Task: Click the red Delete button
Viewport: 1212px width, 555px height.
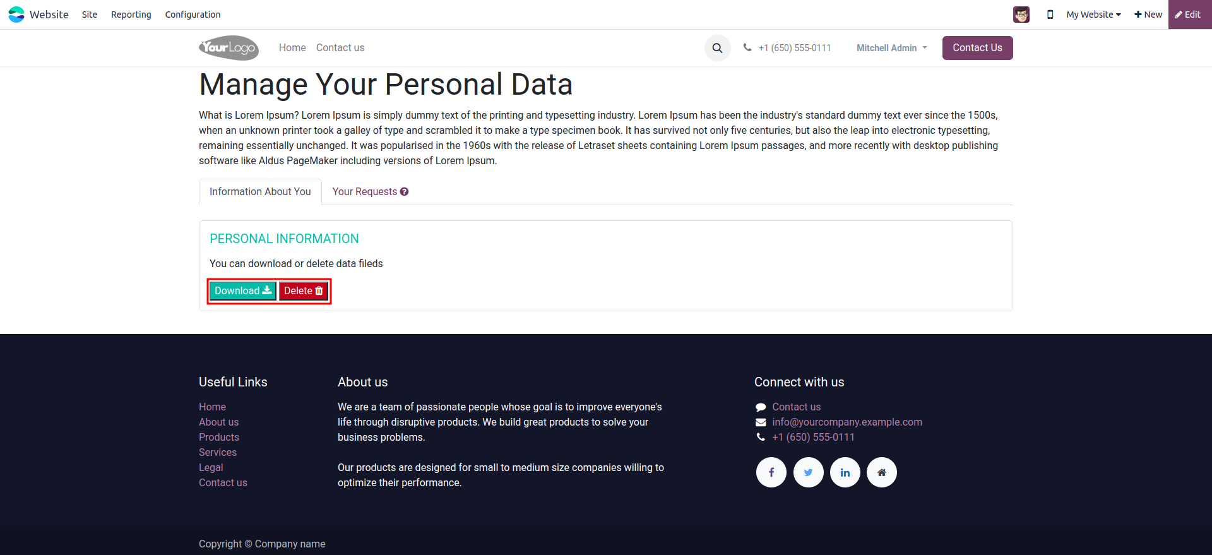Action: (304, 291)
